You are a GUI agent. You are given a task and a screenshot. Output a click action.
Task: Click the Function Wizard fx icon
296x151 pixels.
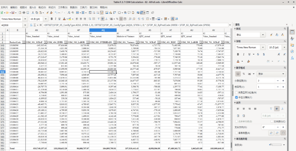click(x=31, y=25)
